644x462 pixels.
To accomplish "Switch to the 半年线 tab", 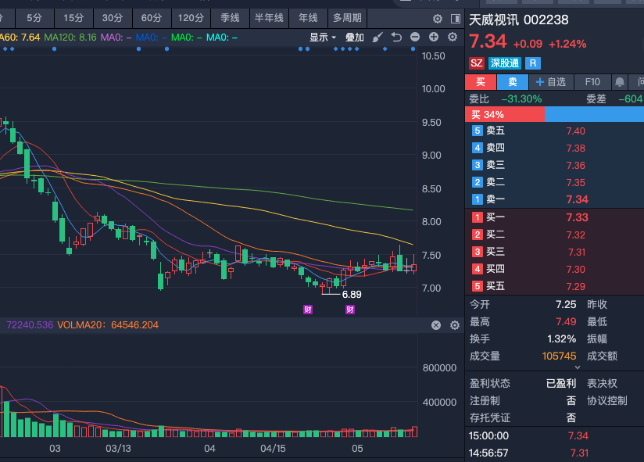I will (x=269, y=18).
